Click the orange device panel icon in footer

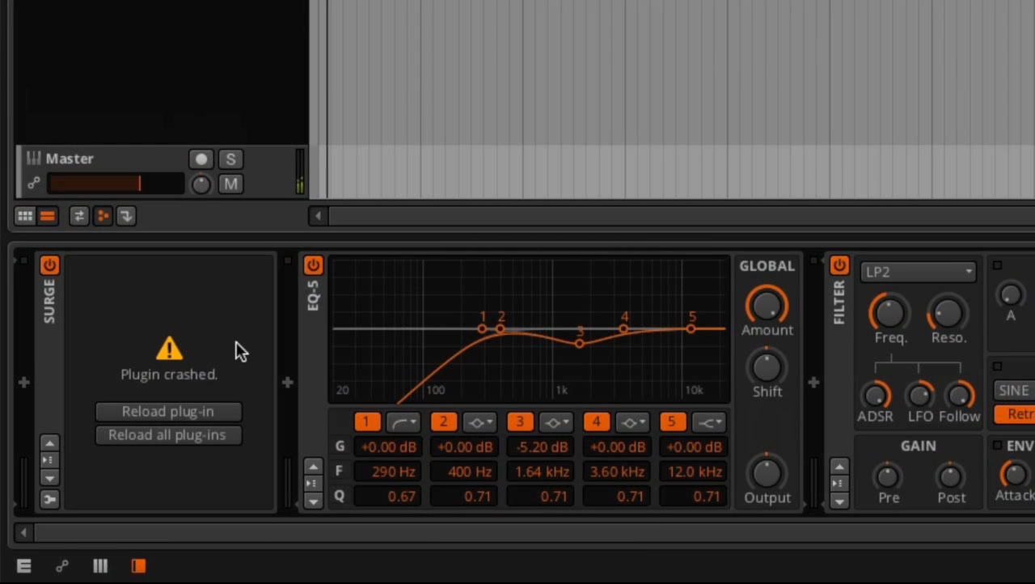(138, 566)
